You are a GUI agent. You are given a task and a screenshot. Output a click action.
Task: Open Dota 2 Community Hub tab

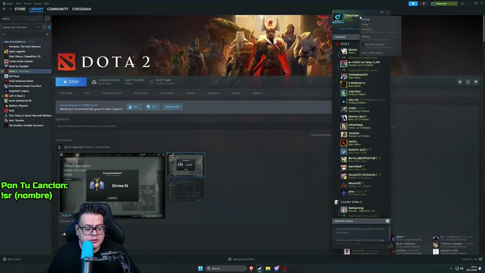[x=111, y=93]
